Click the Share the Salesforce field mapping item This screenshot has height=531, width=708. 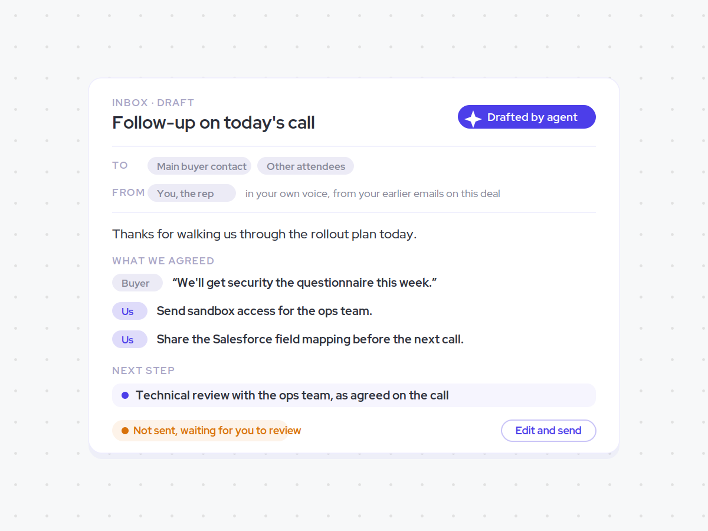[310, 339]
